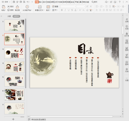
Task: Start slideshow from current slide play icon
Action: click(x=27, y=7)
